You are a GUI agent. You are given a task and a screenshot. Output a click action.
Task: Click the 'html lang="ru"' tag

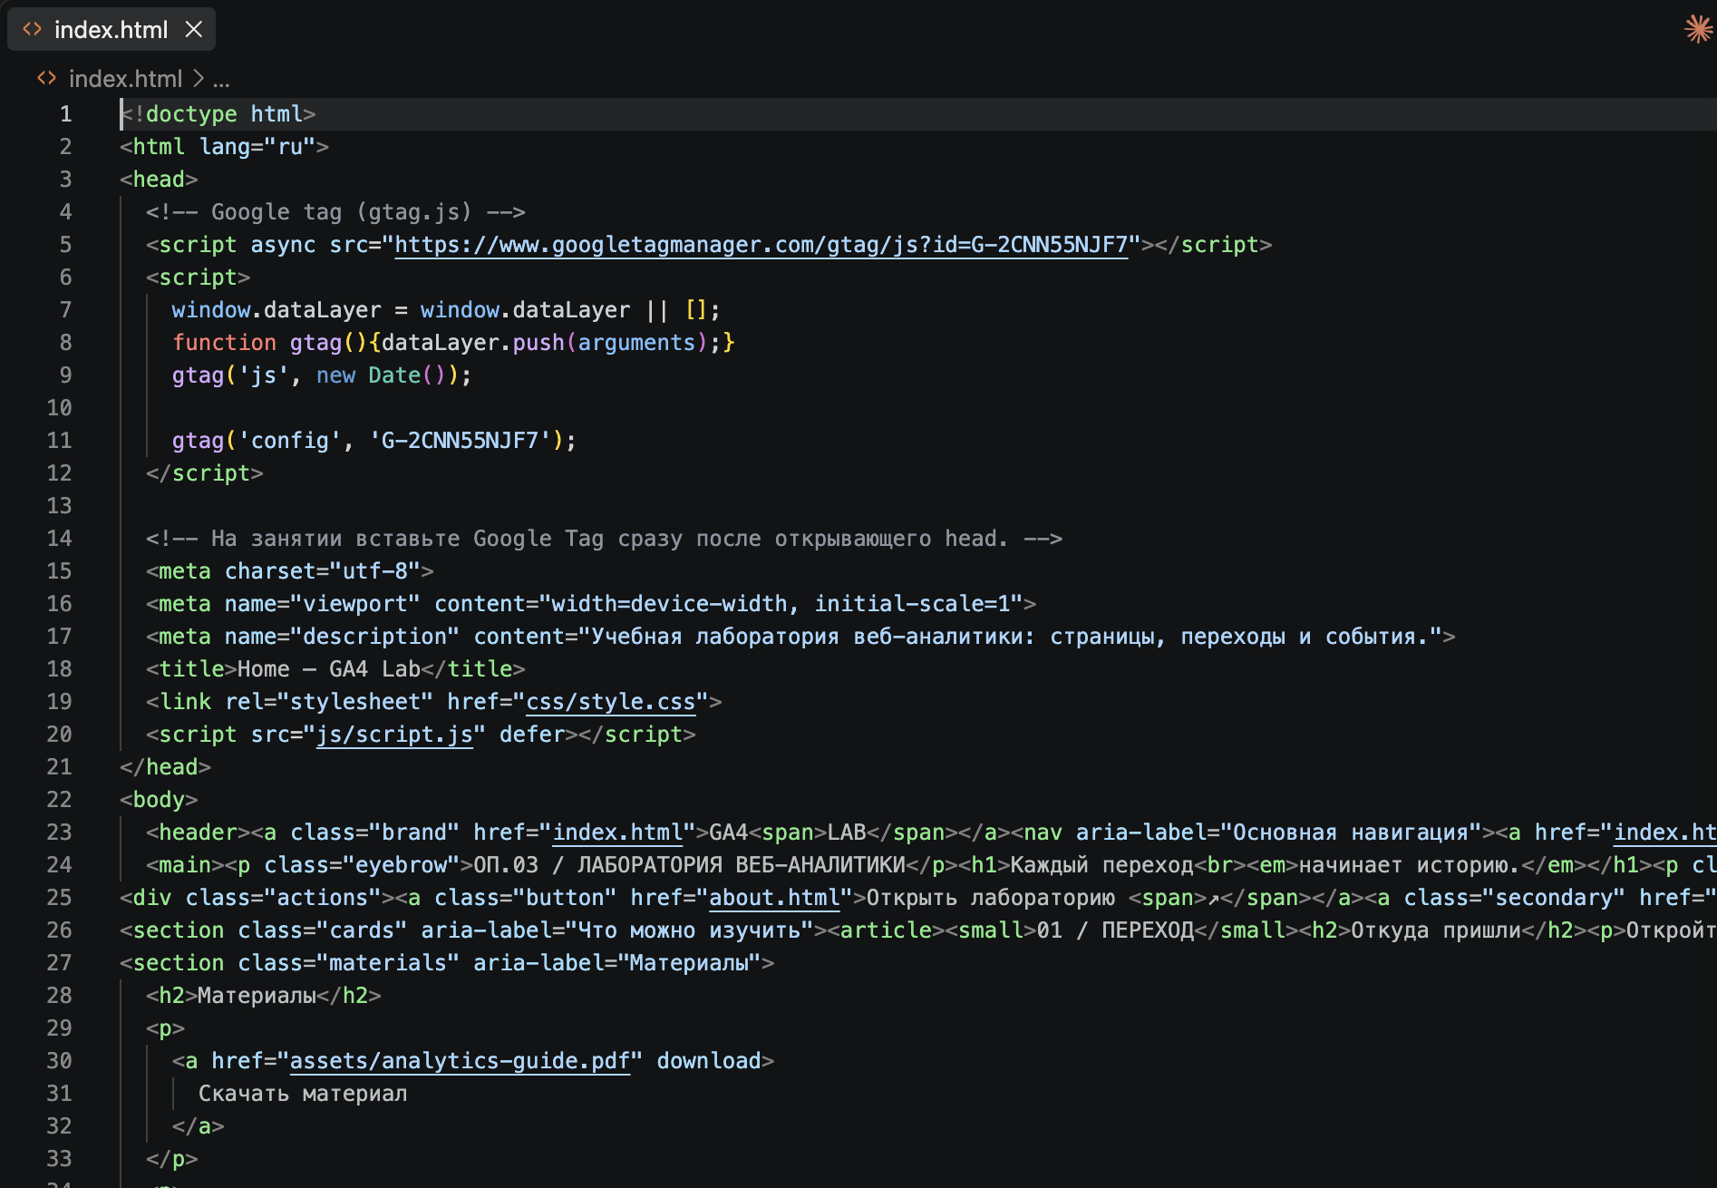pyautogui.click(x=224, y=147)
